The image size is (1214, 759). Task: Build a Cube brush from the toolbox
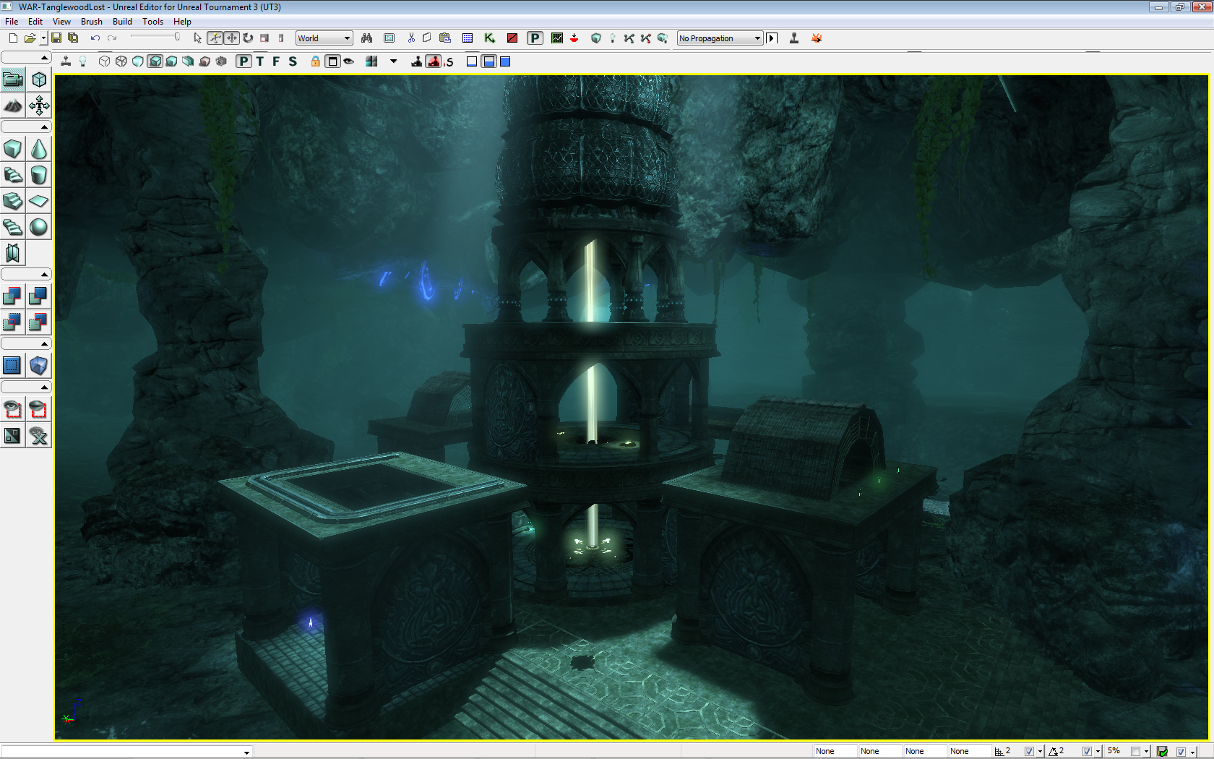coord(13,149)
